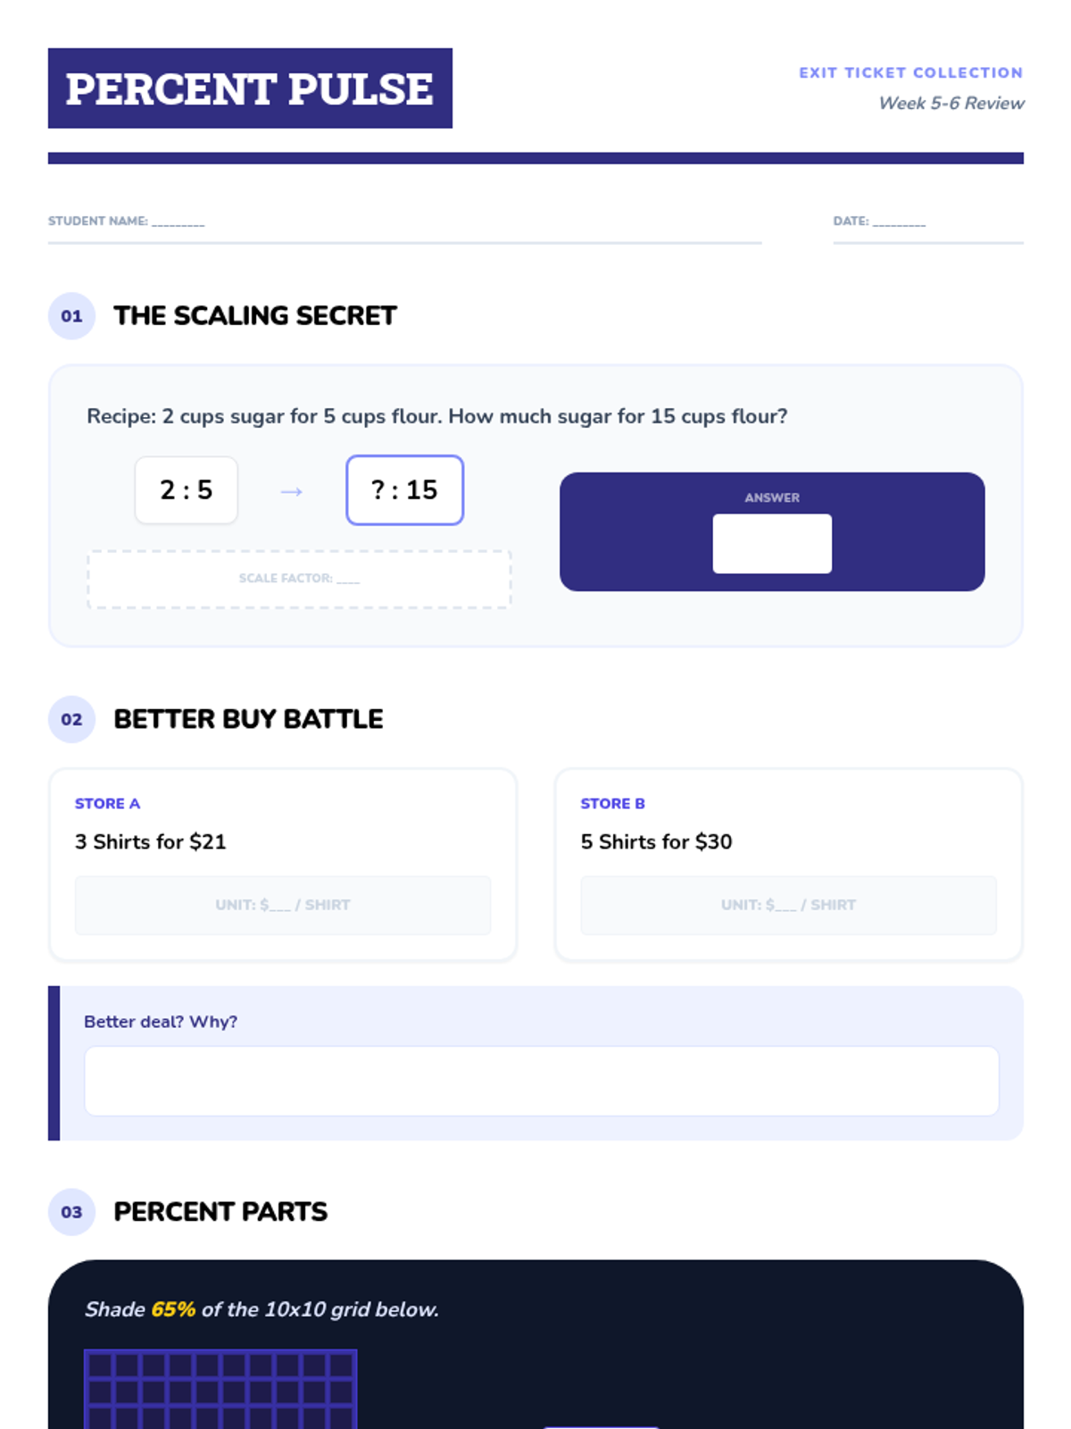This screenshot has width=1071, height=1429.
Task: Click the Store A card heading
Action: coord(107,803)
